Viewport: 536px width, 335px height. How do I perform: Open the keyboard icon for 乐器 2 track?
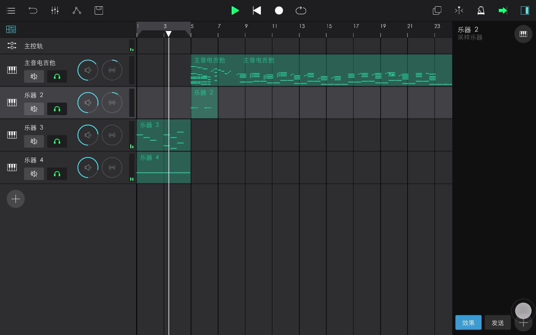pyautogui.click(x=12, y=103)
